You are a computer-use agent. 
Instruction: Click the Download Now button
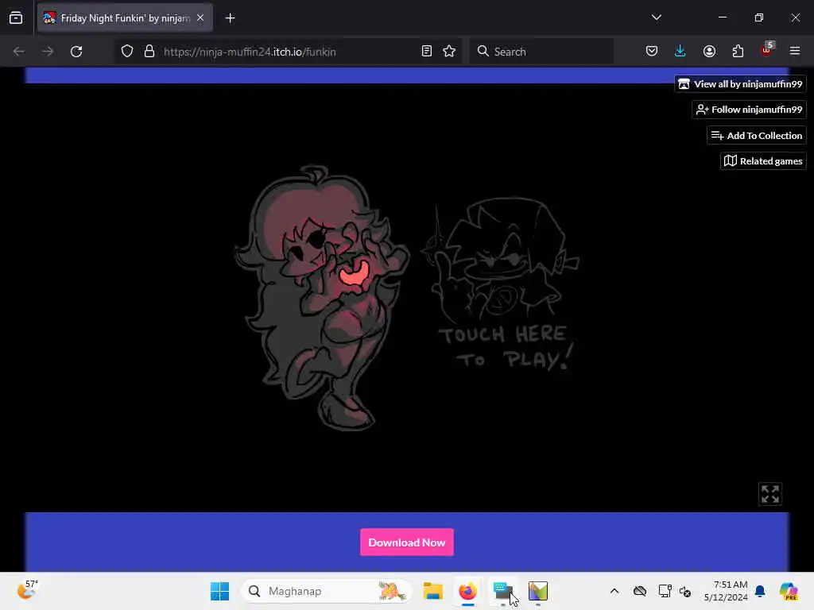407,542
